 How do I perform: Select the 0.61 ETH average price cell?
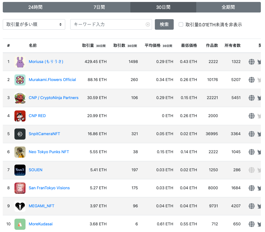pos(165,224)
